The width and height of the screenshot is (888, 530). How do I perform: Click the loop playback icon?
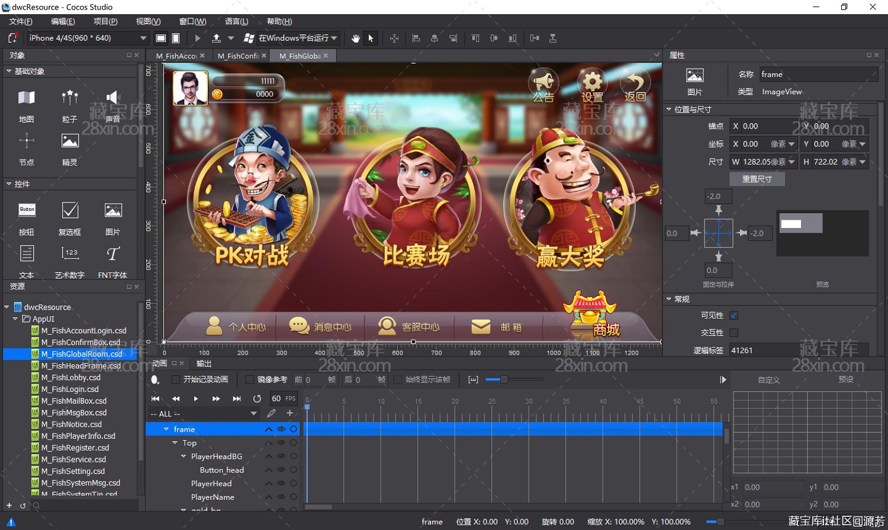point(257,399)
